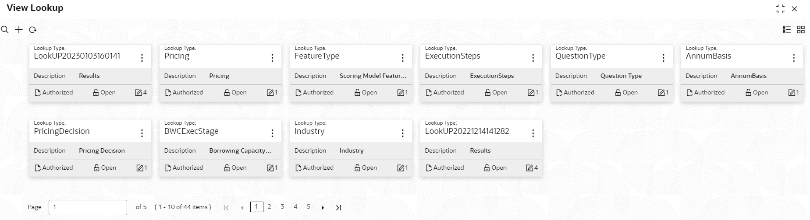Jump to last page arrow
The width and height of the screenshot is (810, 220).
coord(338,208)
